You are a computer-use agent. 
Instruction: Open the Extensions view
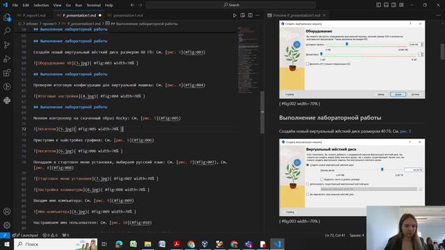point(7,72)
